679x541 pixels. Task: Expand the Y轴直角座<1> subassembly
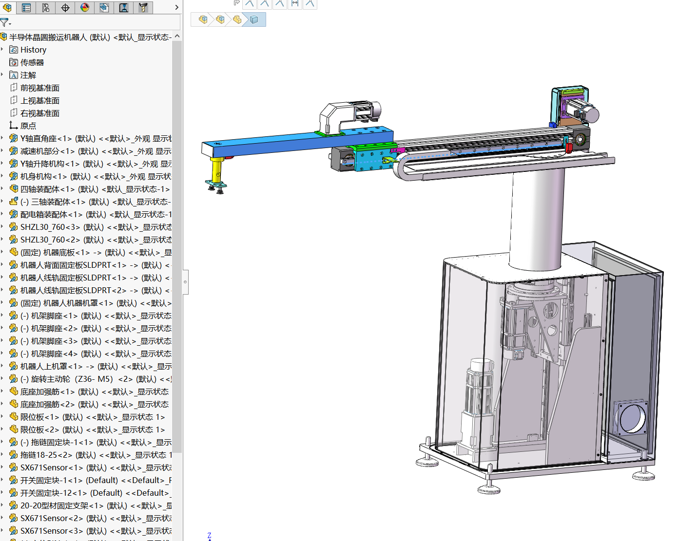[x=2, y=138]
